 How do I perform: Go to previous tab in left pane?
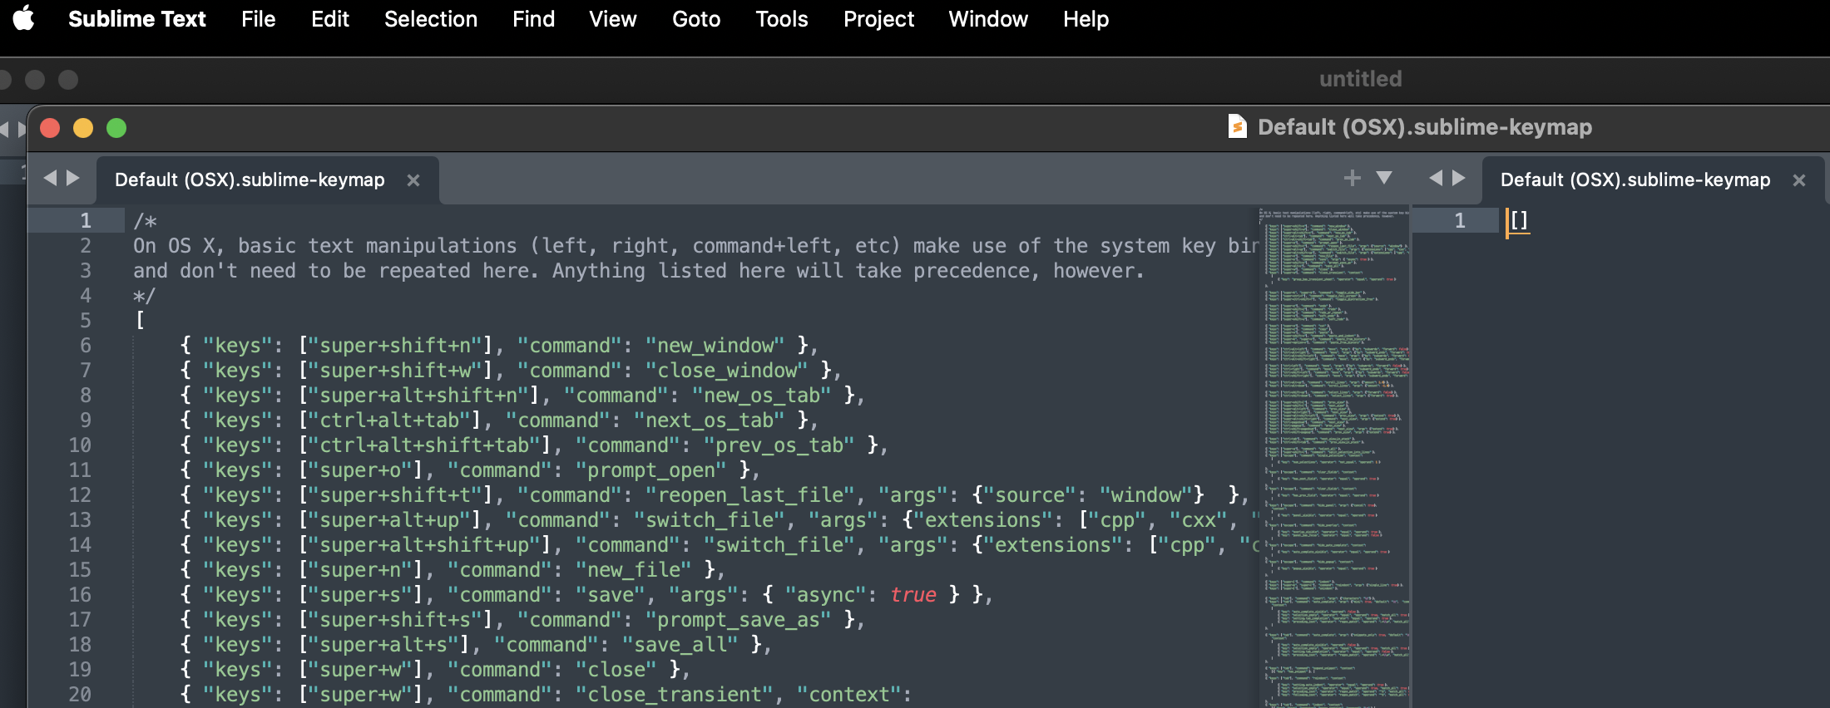click(x=50, y=178)
